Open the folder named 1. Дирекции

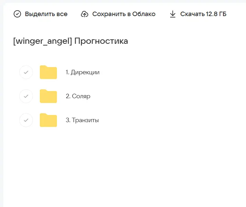click(83, 72)
